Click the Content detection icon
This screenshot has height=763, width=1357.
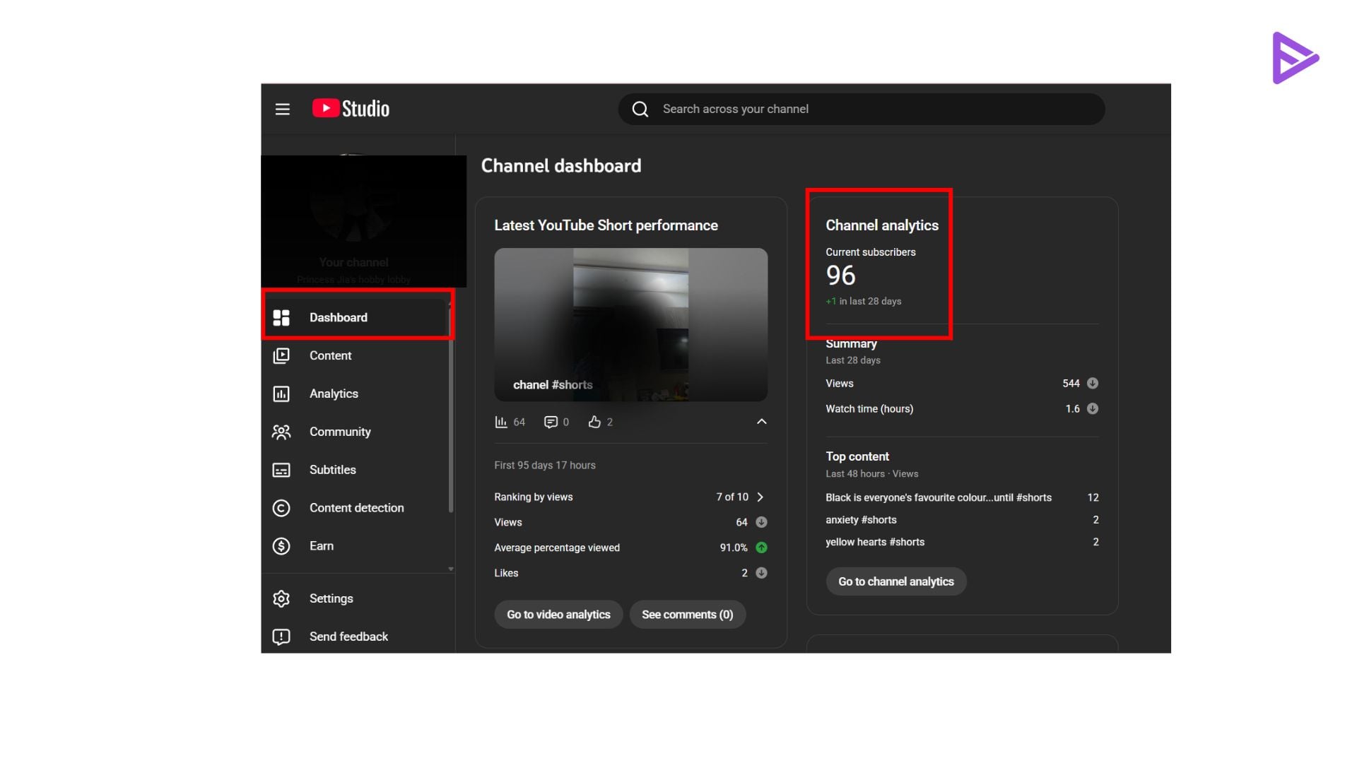(281, 507)
